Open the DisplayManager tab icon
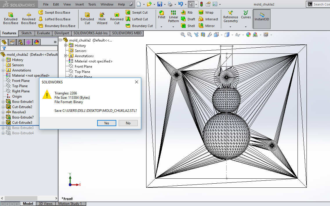Screen dimensions: 330x206 [37, 42]
